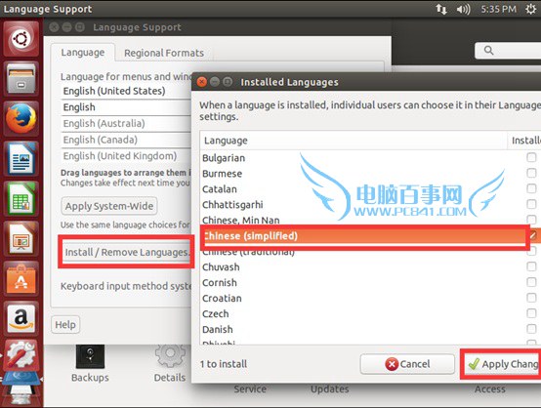Tick the Cornish installed checkbox
Screen dimensions: 541x408
tap(531, 282)
